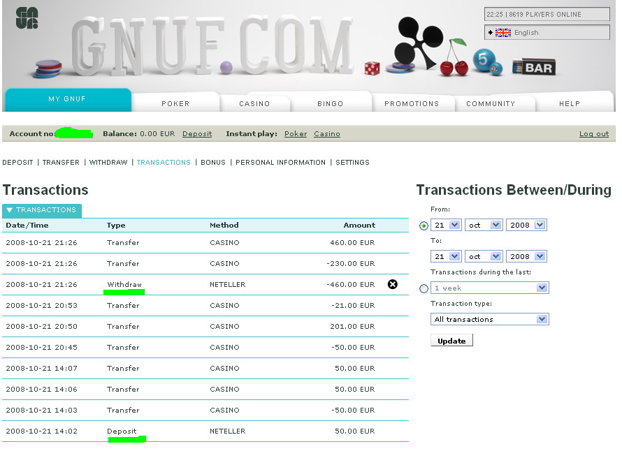Open the To day dropdown
This screenshot has width=622, height=458.
pyautogui.click(x=446, y=256)
